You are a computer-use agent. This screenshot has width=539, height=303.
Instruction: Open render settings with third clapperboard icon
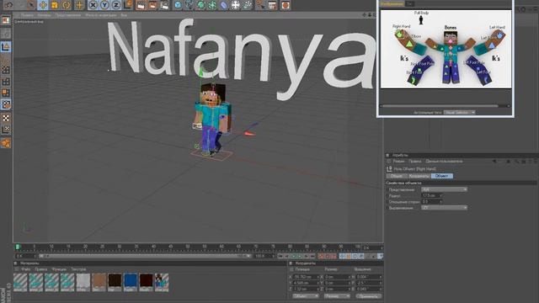click(x=164, y=5)
